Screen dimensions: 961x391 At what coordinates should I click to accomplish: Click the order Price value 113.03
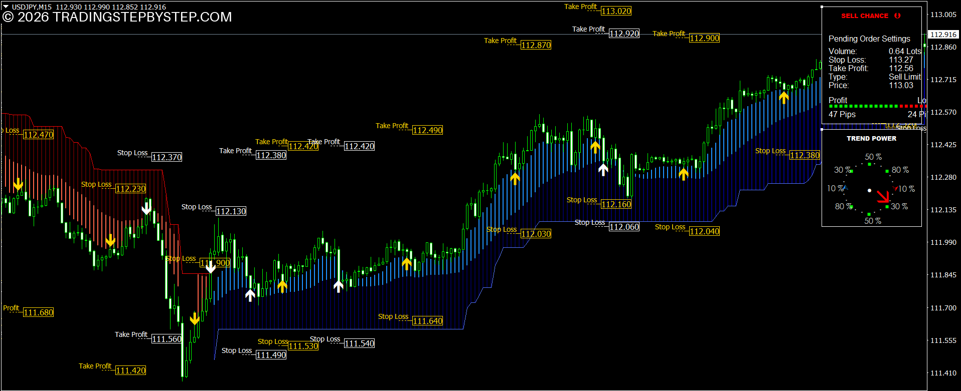click(x=901, y=85)
